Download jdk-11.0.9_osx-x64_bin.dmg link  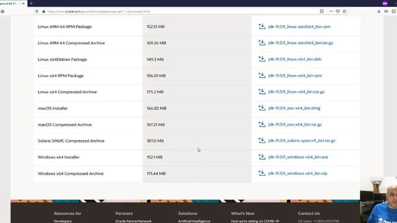[x=294, y=108]
